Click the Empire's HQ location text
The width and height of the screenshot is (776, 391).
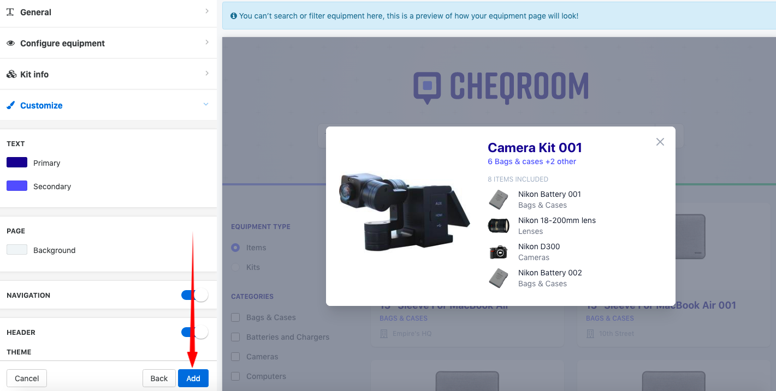click(412, 333)
